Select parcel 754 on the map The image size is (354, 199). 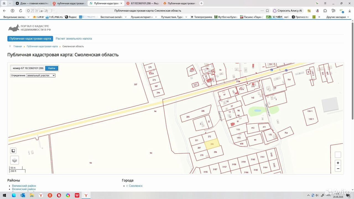point(286,133)
